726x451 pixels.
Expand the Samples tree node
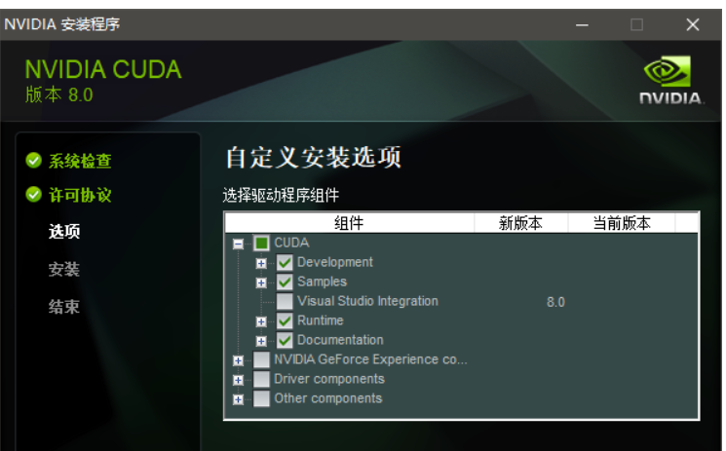[261, 282]
